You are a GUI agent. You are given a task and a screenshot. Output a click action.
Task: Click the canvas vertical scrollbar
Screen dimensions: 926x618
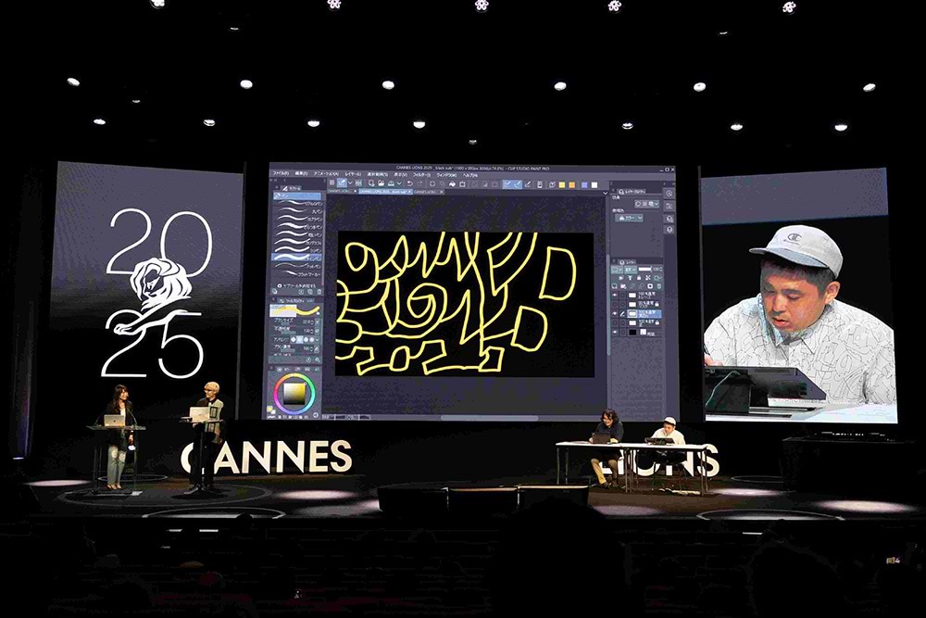pos(607,304)
